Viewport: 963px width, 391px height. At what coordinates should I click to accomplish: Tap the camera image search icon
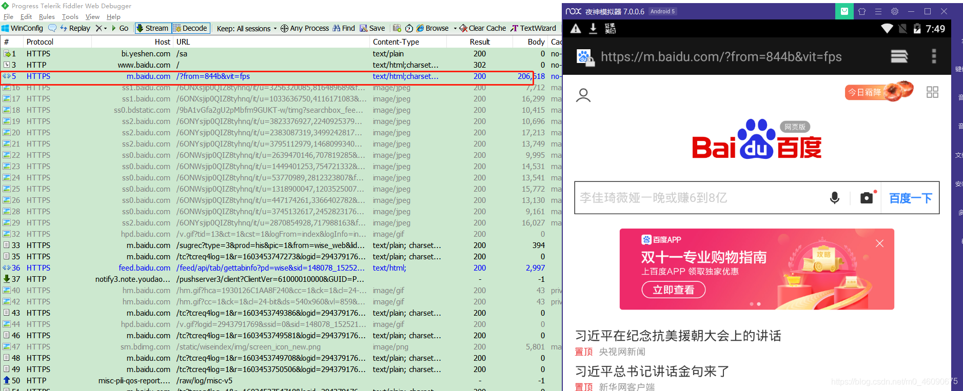[x=867, y=198]
